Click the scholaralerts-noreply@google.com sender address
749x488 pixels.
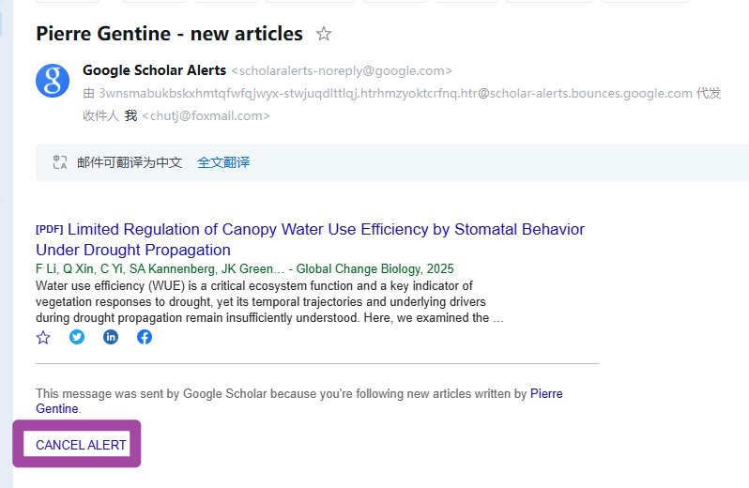pos(342,71)
